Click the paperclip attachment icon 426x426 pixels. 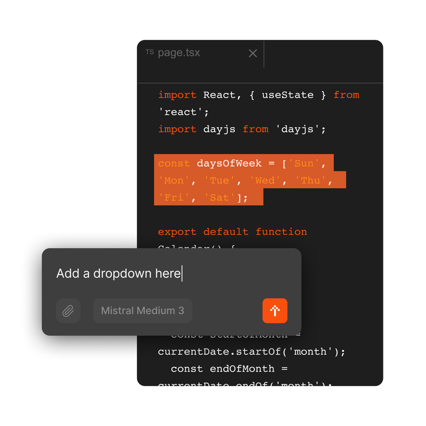click(x=68, y=311)
